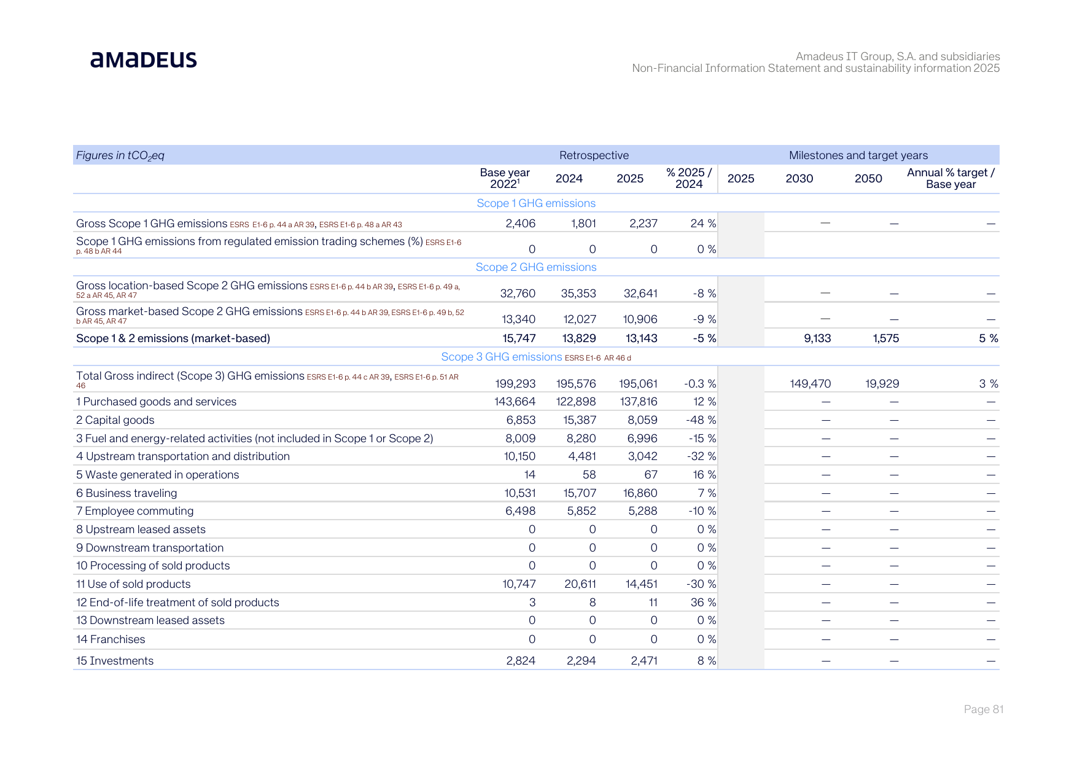Click the 'Scope 3 GHG emissions' heading
1077x761 pixels.
501,357
